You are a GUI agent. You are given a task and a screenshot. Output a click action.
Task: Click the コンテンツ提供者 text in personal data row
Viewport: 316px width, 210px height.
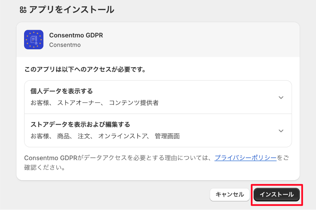coord(134,103)
